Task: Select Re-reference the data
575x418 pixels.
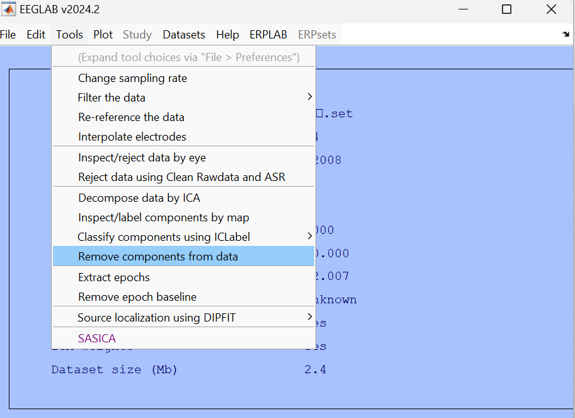Action: point(184,117)
